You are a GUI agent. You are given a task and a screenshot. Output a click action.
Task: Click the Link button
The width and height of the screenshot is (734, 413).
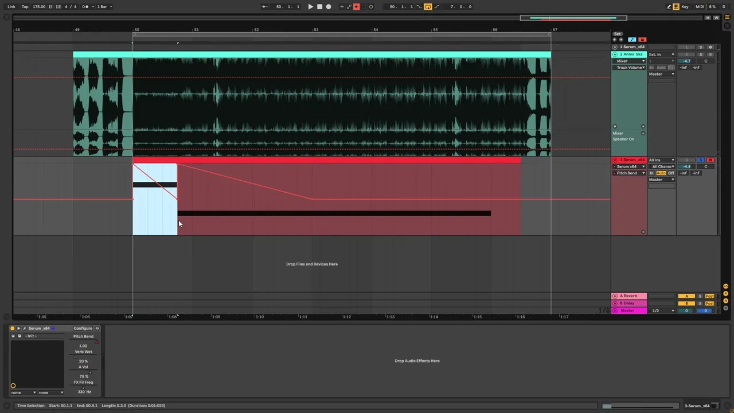point(11,7)
